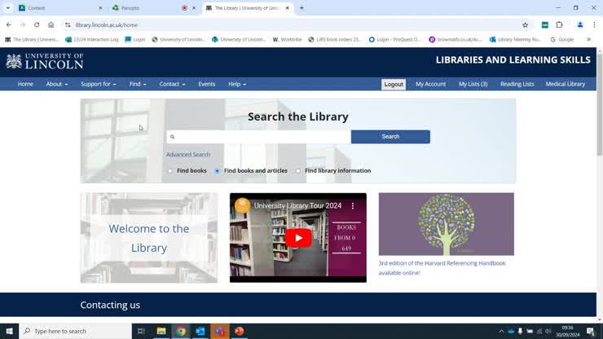Switch to Chrome on taskbar

coord(181,331)
